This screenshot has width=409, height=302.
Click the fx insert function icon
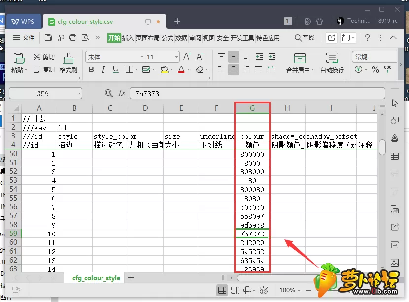pos(122,93)
